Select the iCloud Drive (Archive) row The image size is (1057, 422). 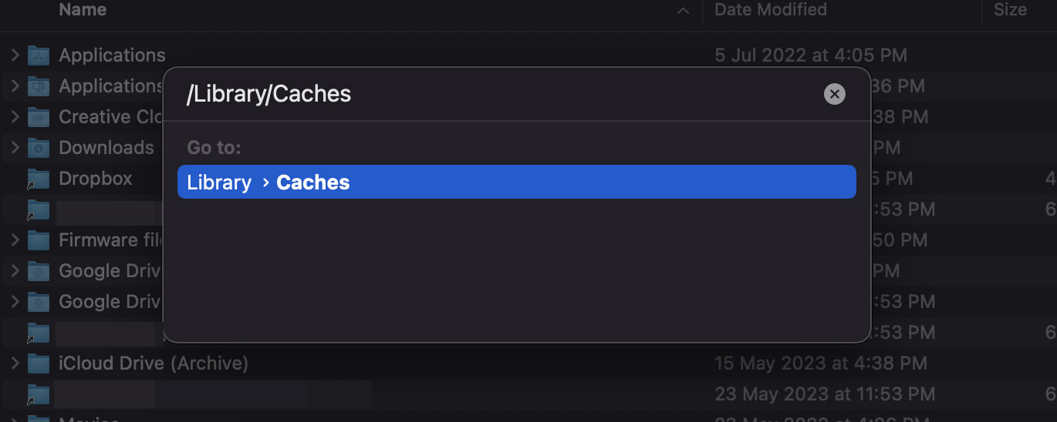(154, 363)
